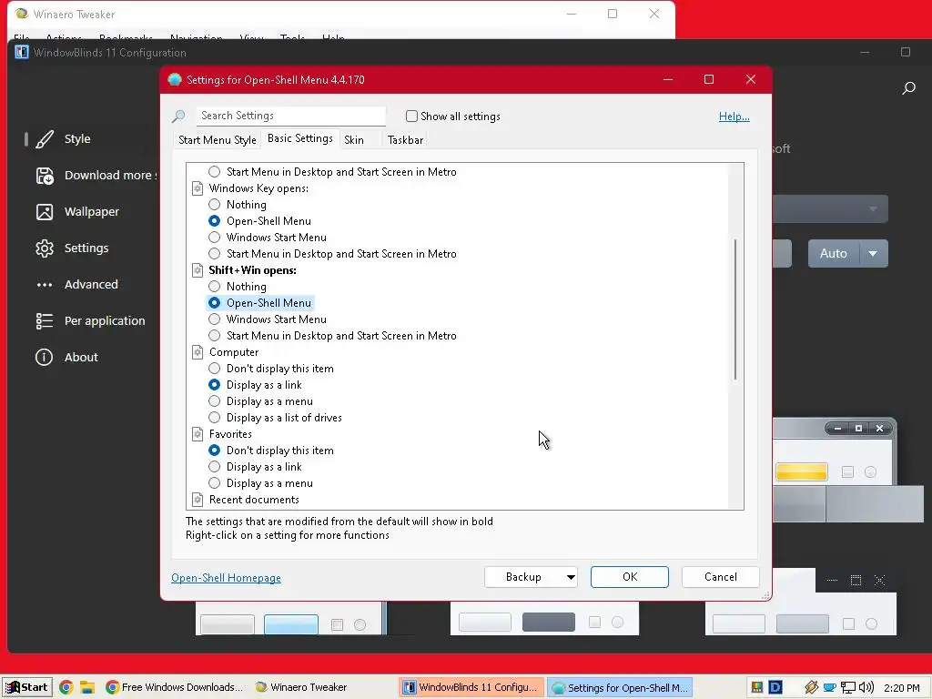The height and width of the screenshot is (699, 932).
Task: Click the settings list vertical scrollbar
Action: (x=735, y=309)
